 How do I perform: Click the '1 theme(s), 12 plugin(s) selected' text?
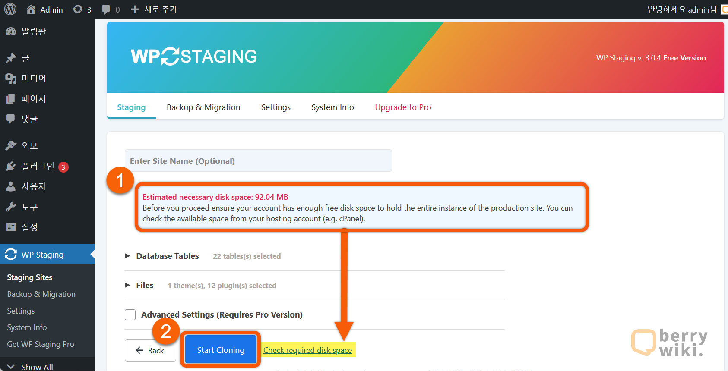(222, 286)
